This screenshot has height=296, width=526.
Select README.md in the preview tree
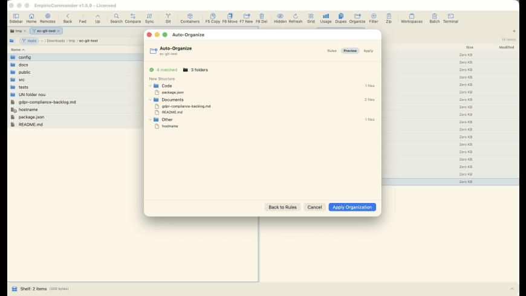tap(172, 112)
